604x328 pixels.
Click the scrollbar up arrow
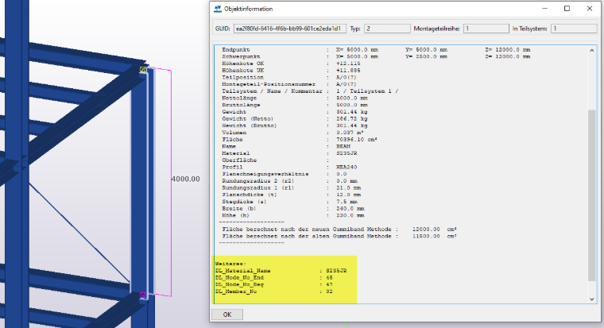591,51
